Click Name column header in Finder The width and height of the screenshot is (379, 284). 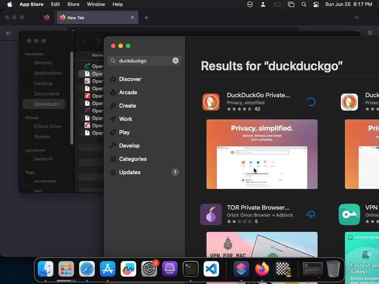[97, 55]
